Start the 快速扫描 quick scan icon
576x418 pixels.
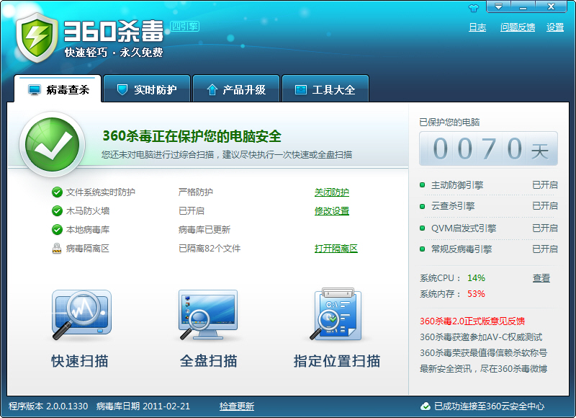(x=81, y=316)
